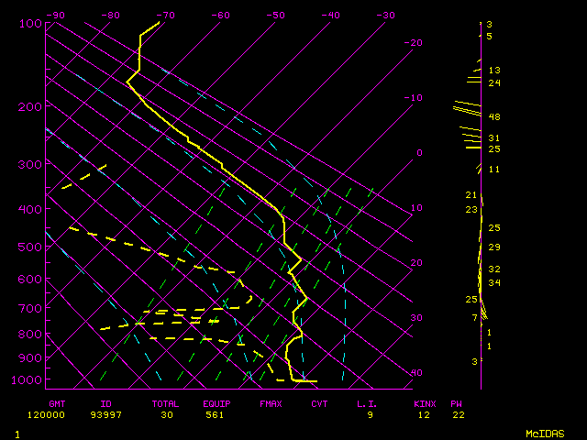
Task: Click the L.I. header label
Action: [x=368, y=403]
